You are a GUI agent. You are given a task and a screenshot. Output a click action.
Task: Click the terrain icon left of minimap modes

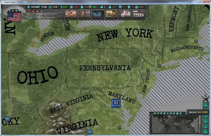152,114
